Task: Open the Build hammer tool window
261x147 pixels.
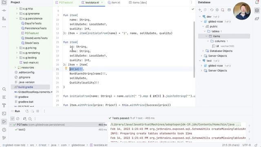Action: 4,105
